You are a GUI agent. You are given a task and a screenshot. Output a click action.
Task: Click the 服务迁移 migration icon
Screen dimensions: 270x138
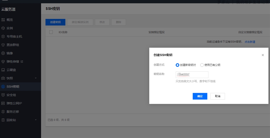[3, 112]
